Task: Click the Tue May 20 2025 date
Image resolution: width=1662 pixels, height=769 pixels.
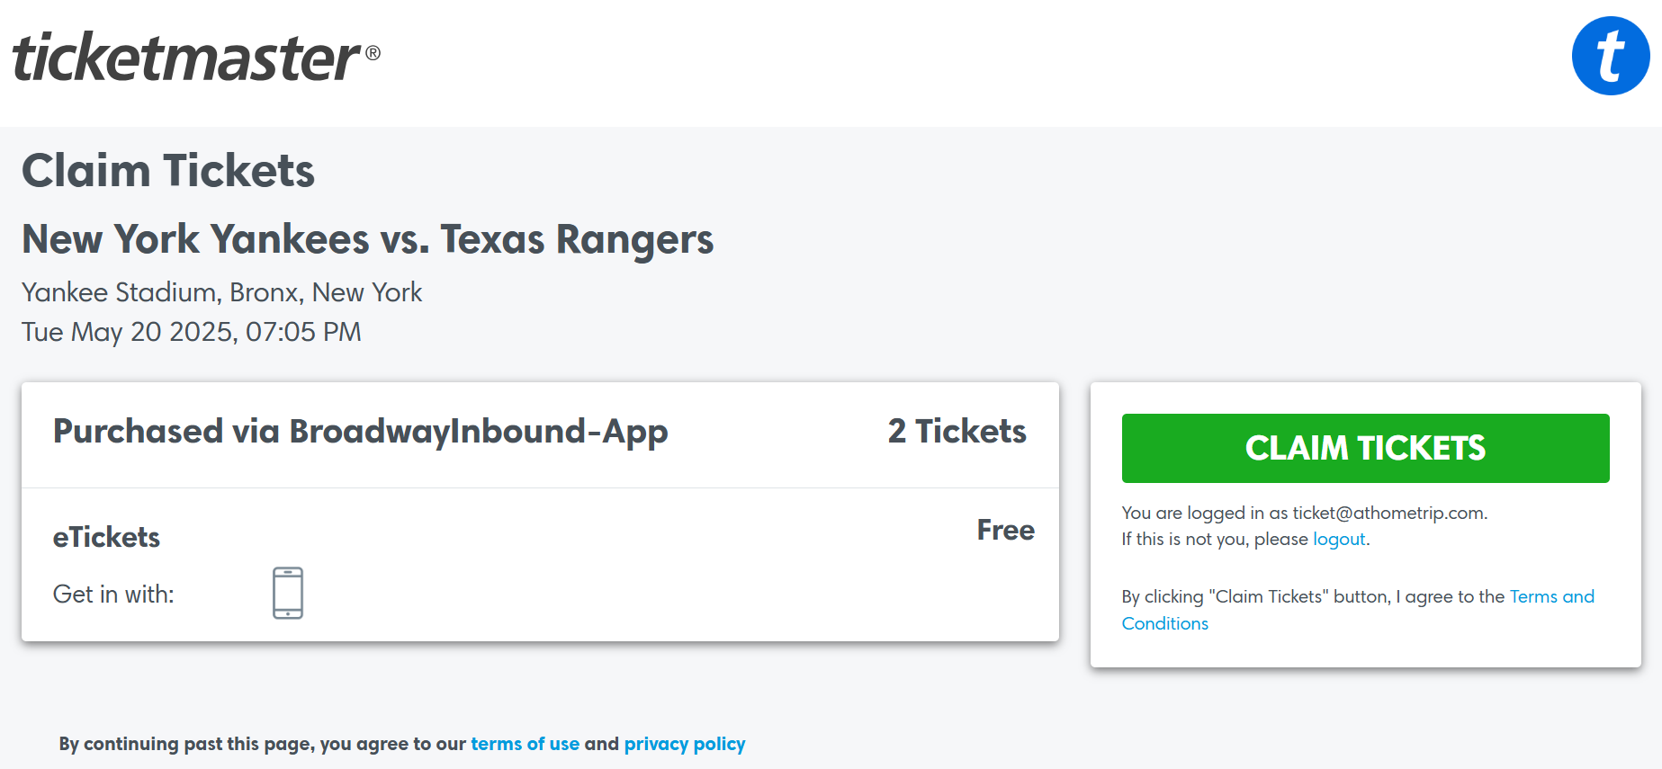Action: (x=191, y=332)
